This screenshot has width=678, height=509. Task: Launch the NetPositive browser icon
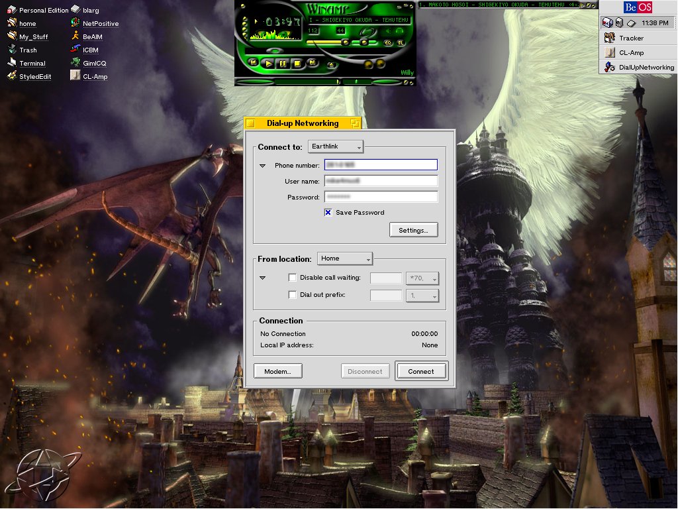click(x=75, y=23)
